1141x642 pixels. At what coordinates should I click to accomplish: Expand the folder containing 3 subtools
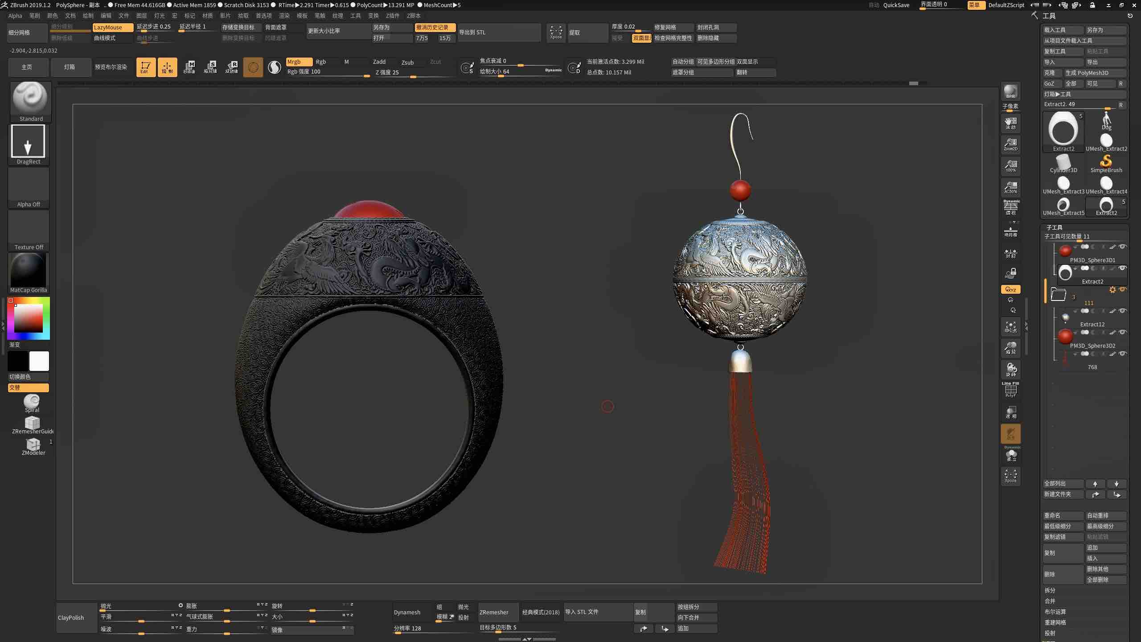(x=1058, y=294)
